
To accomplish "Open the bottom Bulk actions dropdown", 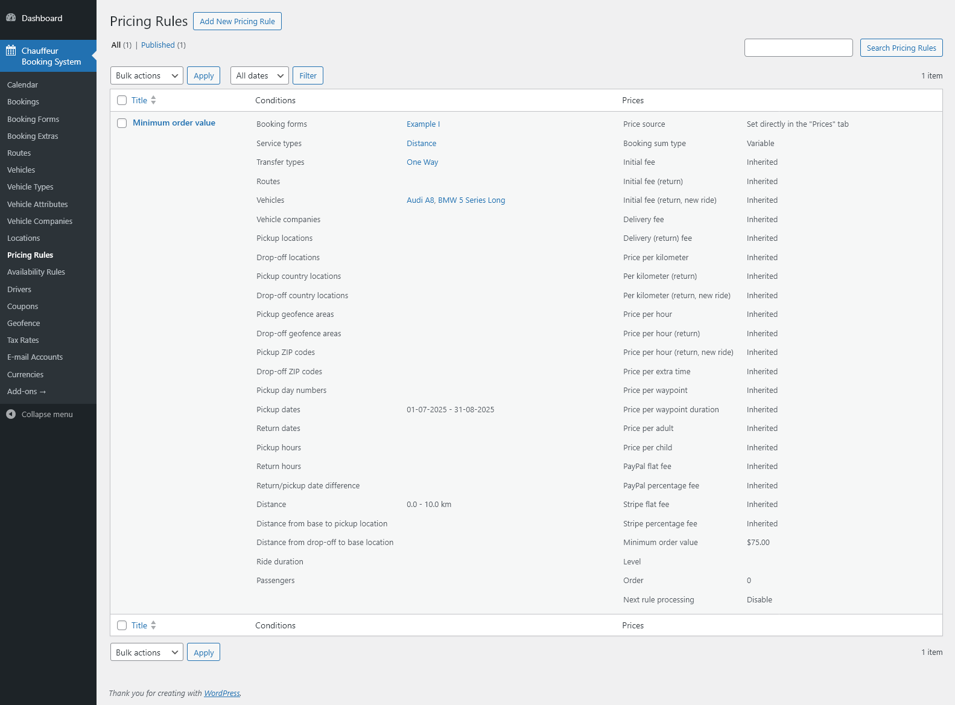I will coord(147,652).
